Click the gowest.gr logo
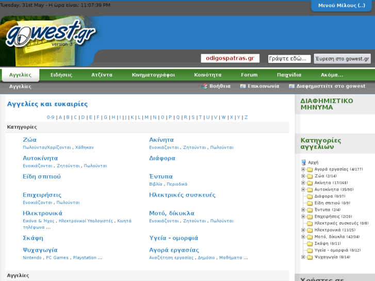Viewport: 375px width, 281px height. (x=51, y=34)
